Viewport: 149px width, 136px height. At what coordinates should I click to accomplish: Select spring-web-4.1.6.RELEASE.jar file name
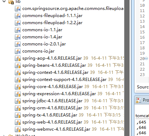52,122
